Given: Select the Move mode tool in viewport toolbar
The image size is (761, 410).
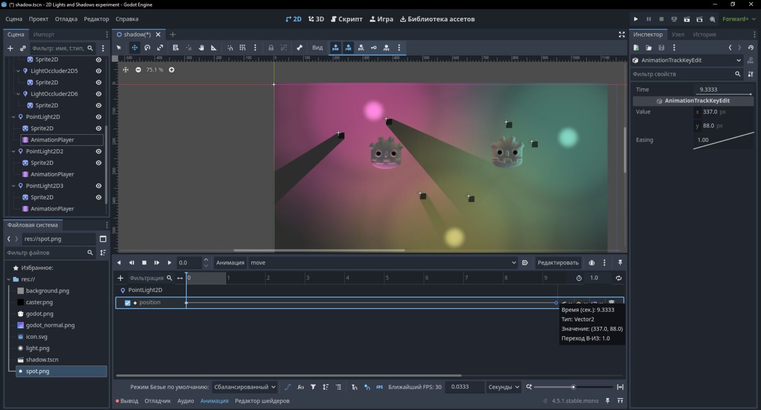Looking at the screenshot, I should [134, 48].
